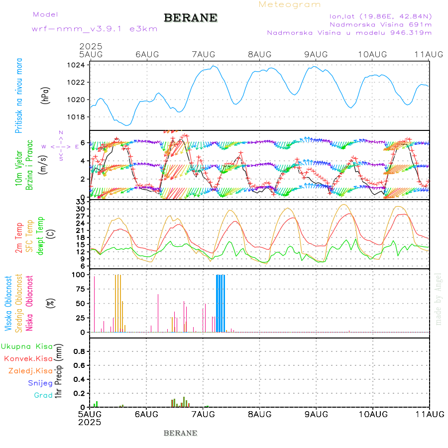This screenshot has height=448, width=448.
Task: Click the wind direction compass rose icon
Action: (x=60, y=146)
